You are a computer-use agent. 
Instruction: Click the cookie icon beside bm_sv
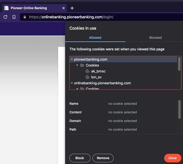[87, 77]
